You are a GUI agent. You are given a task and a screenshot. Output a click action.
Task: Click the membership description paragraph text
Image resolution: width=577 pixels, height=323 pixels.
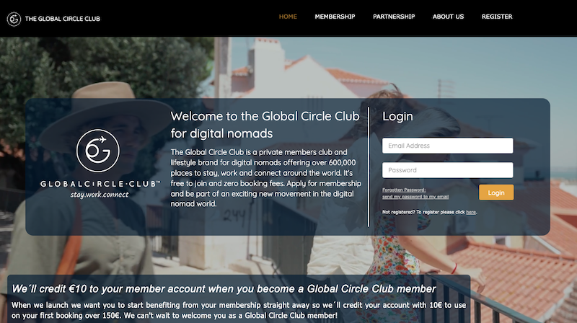[x=266, y=177]
